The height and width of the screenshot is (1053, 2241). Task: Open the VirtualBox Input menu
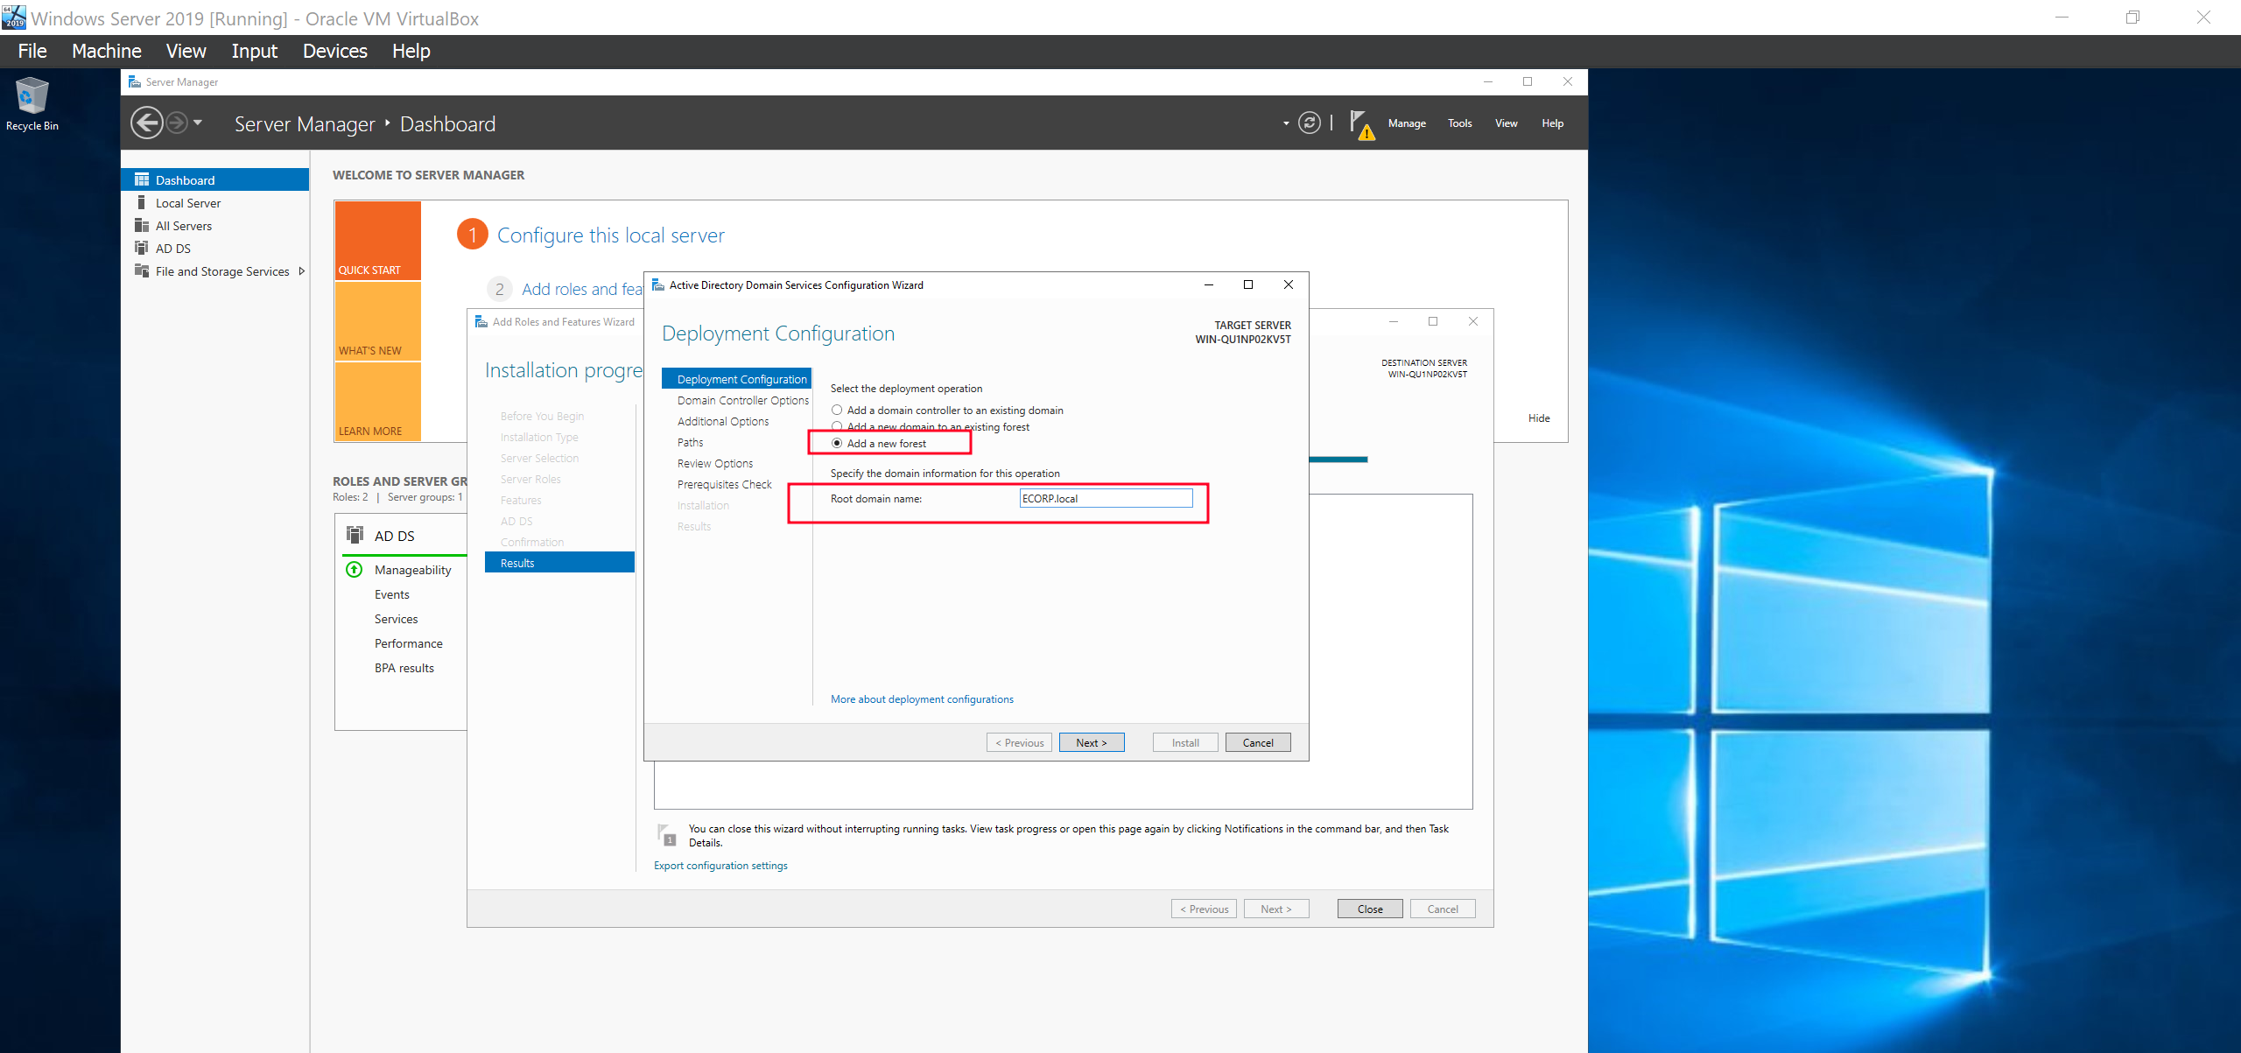tap(254, 51)
